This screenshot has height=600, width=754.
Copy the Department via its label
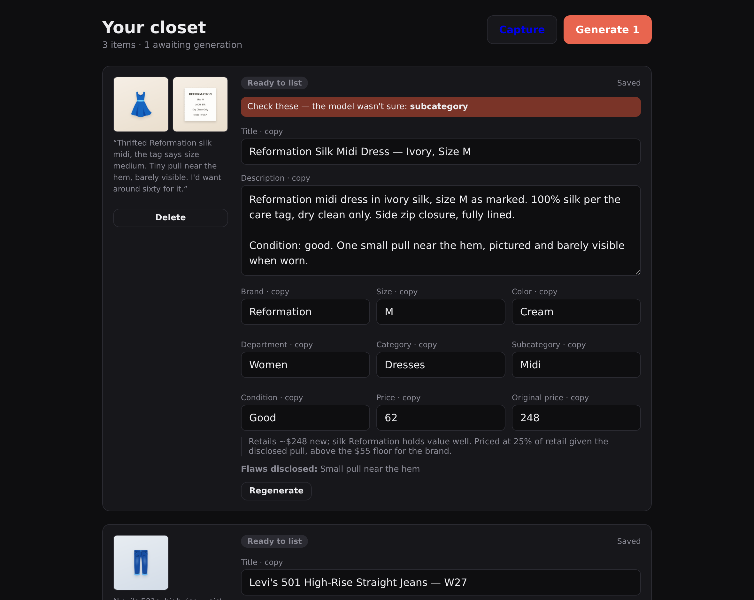pos(277,345)
